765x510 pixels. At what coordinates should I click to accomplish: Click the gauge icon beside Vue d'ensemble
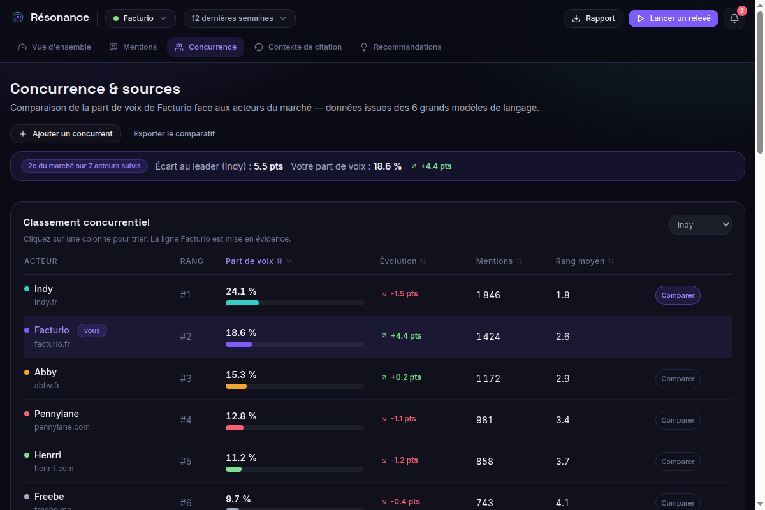tap(22, 47)
